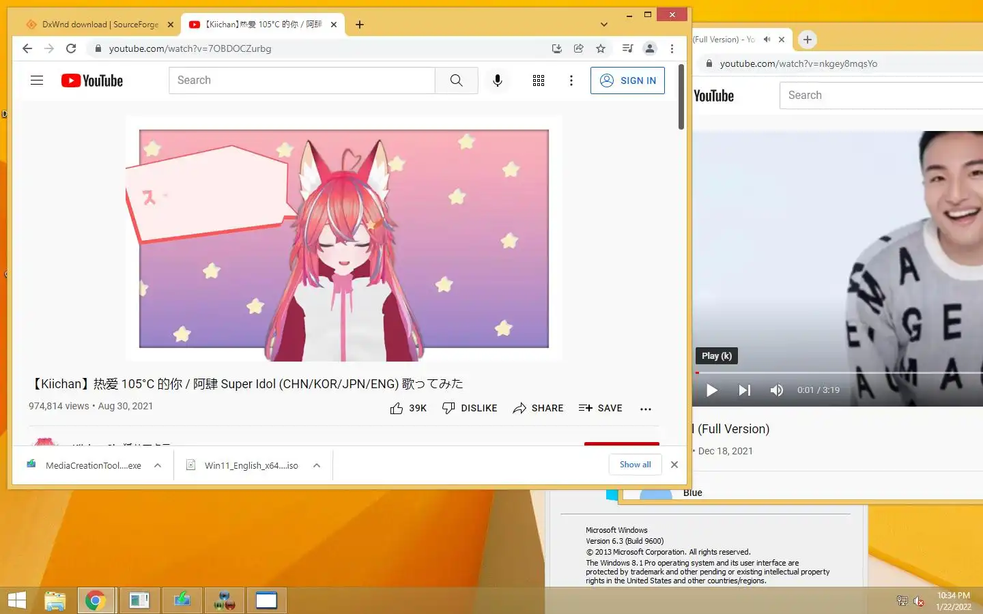Viewport: 983px width, 614px height.
Task: Open the YouTube apps grid
Action: 539,81
